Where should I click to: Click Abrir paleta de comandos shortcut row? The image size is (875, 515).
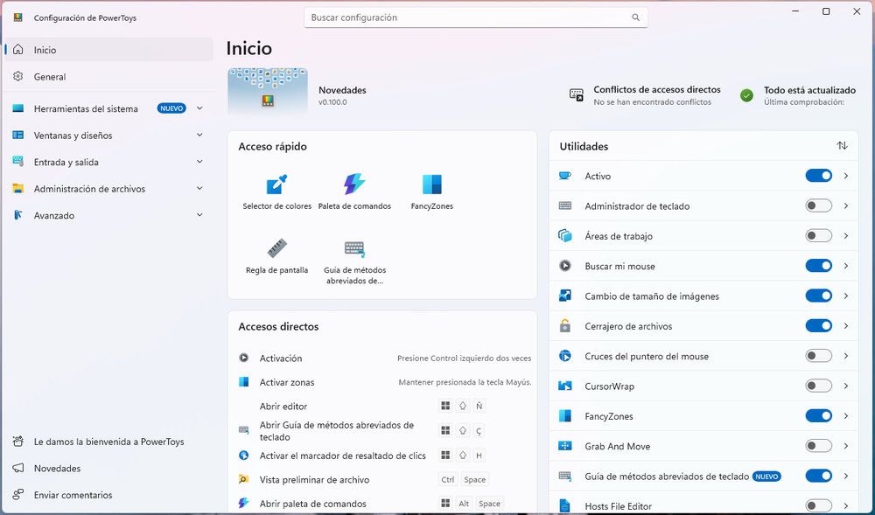click(384, 504)
